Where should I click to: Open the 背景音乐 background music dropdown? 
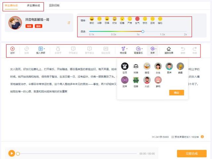point(138,50)
